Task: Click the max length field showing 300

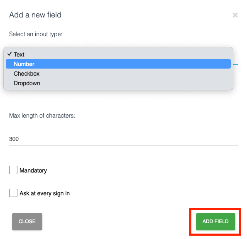Action: click(x=124, y=139)
